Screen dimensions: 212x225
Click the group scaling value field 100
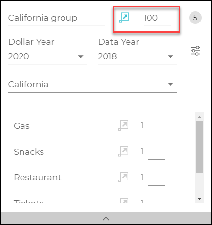tap(157, 18)
